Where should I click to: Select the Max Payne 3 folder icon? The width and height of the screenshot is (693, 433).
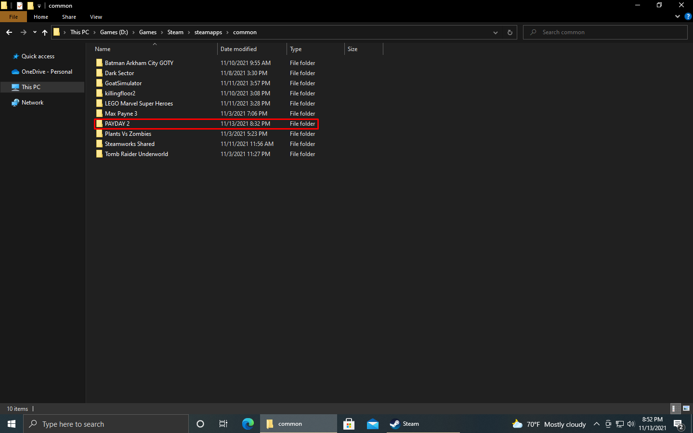click(x=99, y=114)
